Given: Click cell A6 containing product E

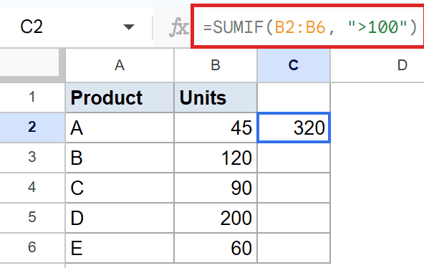Looking at the screenshot, I should pyautogui.click(x=120, y=248).
